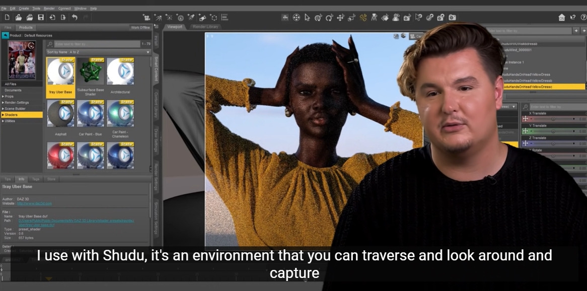Open the DAZ 3D website link
The image size is (587, 291).
pos(34,203)
